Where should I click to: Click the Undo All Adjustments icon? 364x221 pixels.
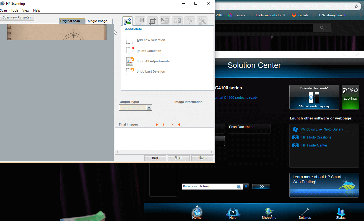click(x=130, y=61)
